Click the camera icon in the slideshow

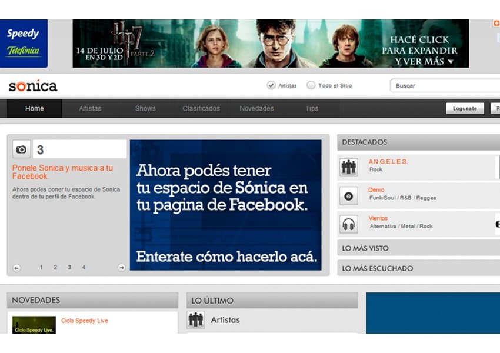point(21,149)
